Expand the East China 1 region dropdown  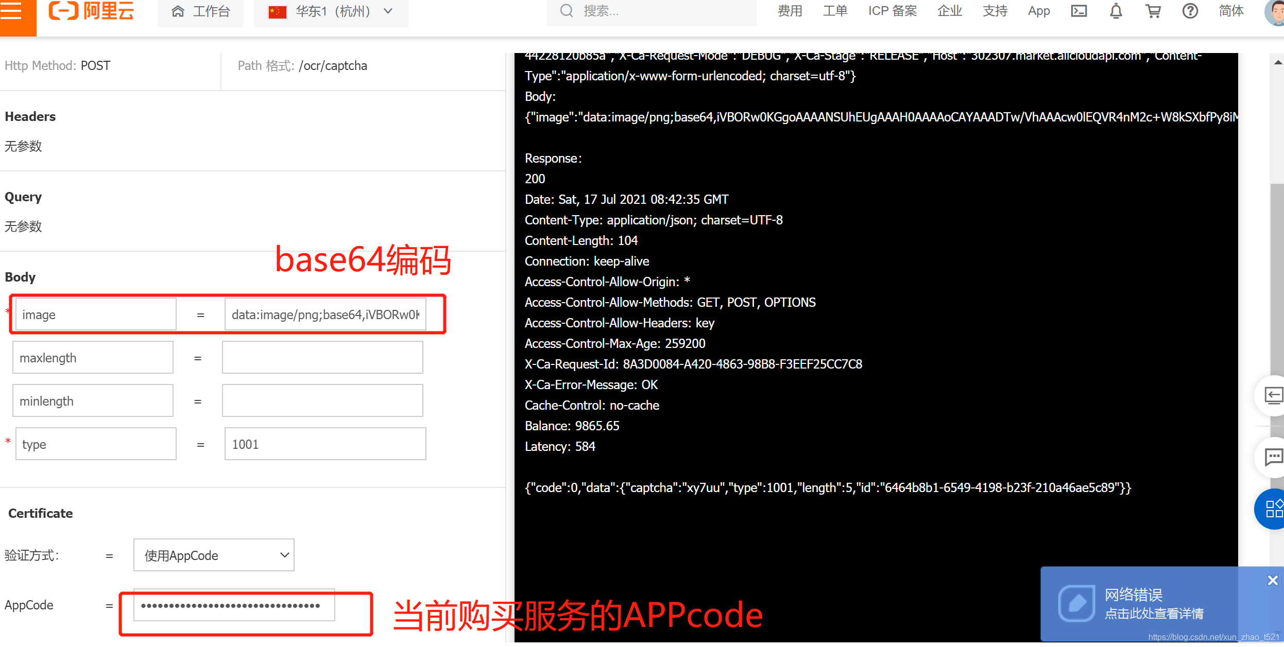coord(331,11)
